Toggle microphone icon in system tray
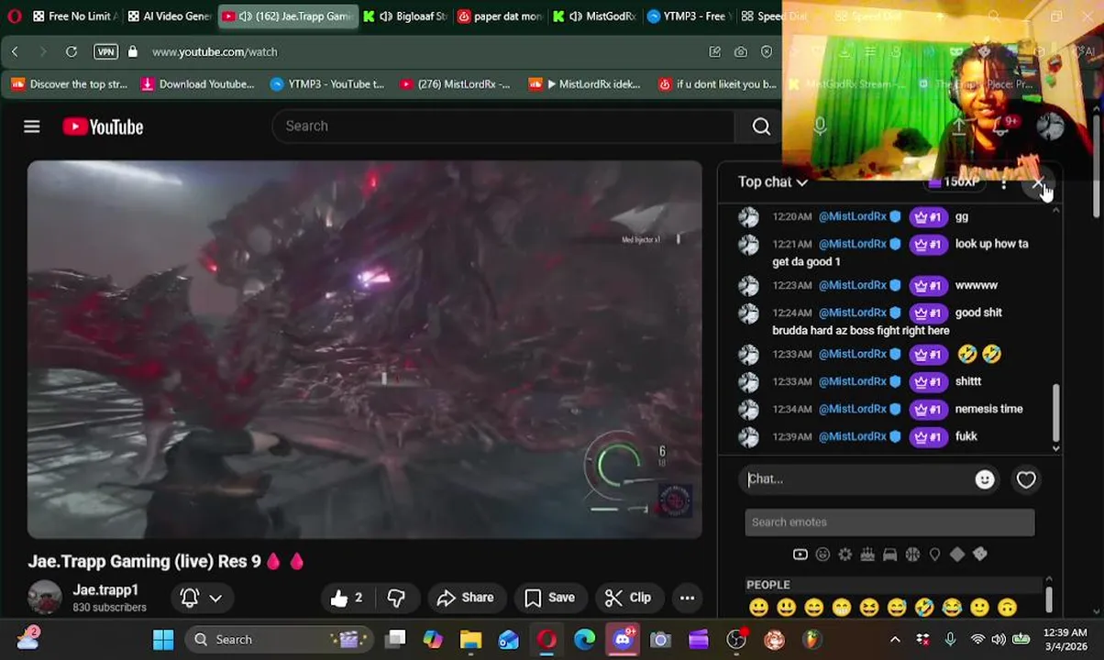 [950, 639]
